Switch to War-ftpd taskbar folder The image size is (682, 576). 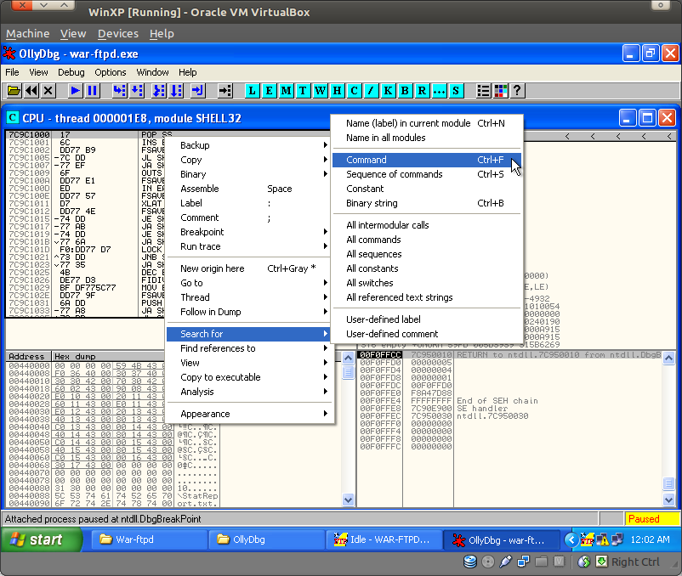click(149, 539)
